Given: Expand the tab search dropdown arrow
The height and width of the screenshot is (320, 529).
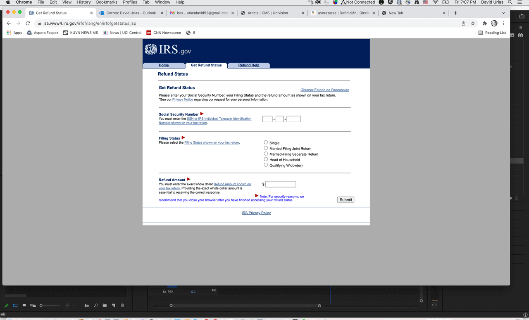Looking at the screenshot, I should [503, 13].
